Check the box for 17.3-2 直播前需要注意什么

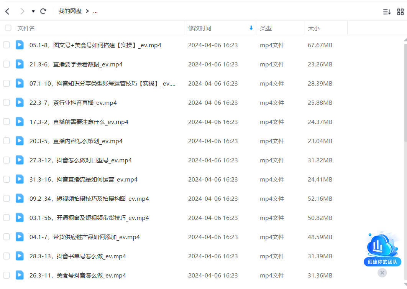[x=7, y=122]
